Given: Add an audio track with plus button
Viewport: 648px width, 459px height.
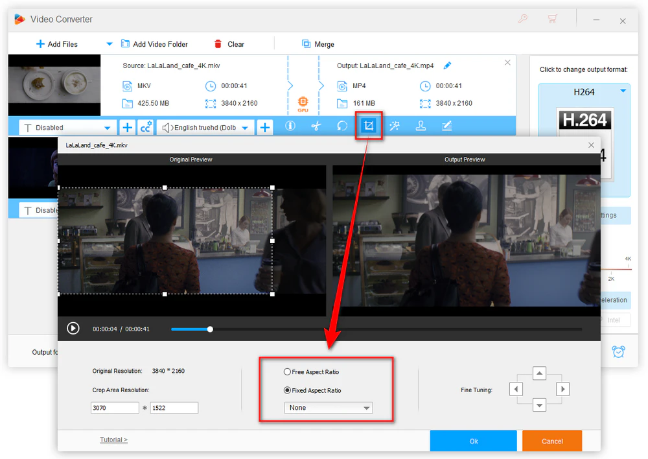Looking at the screenshot, I should click(265, 127).
